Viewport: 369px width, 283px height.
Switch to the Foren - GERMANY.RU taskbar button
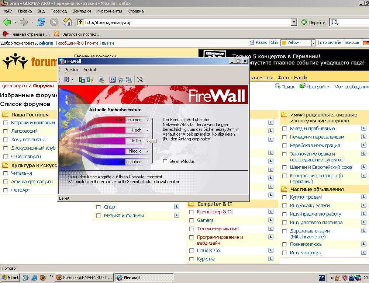click(x=85, y=277)
